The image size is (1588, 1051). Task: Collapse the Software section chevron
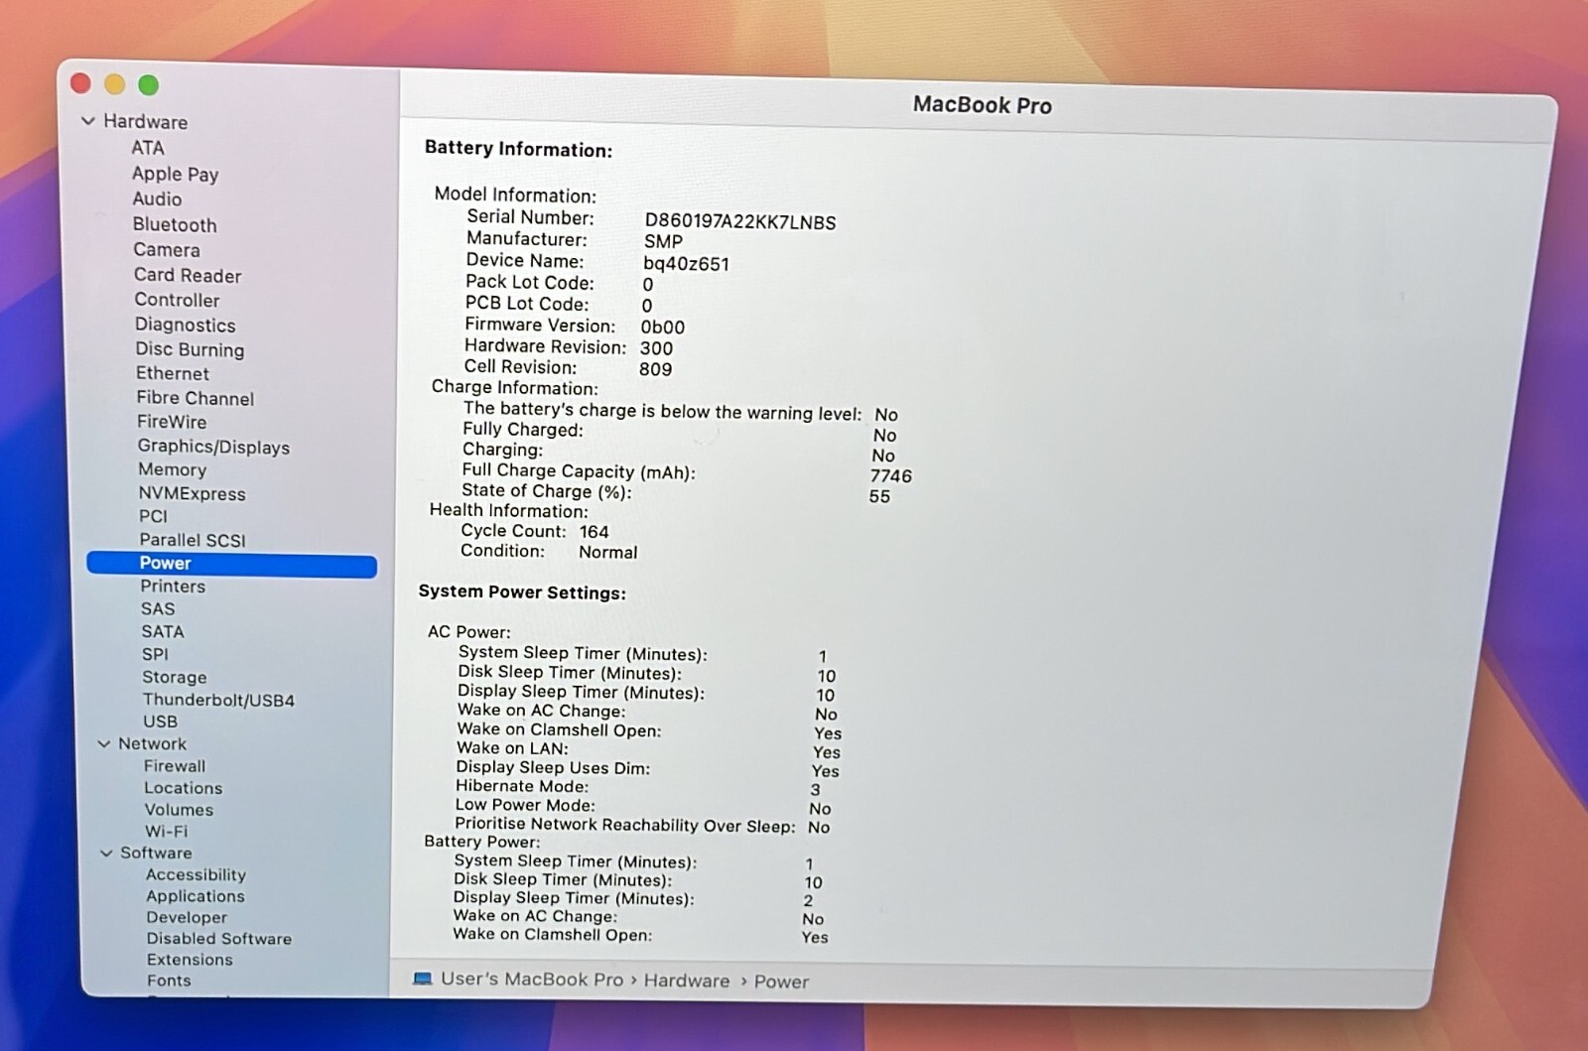tap(106, 853)
